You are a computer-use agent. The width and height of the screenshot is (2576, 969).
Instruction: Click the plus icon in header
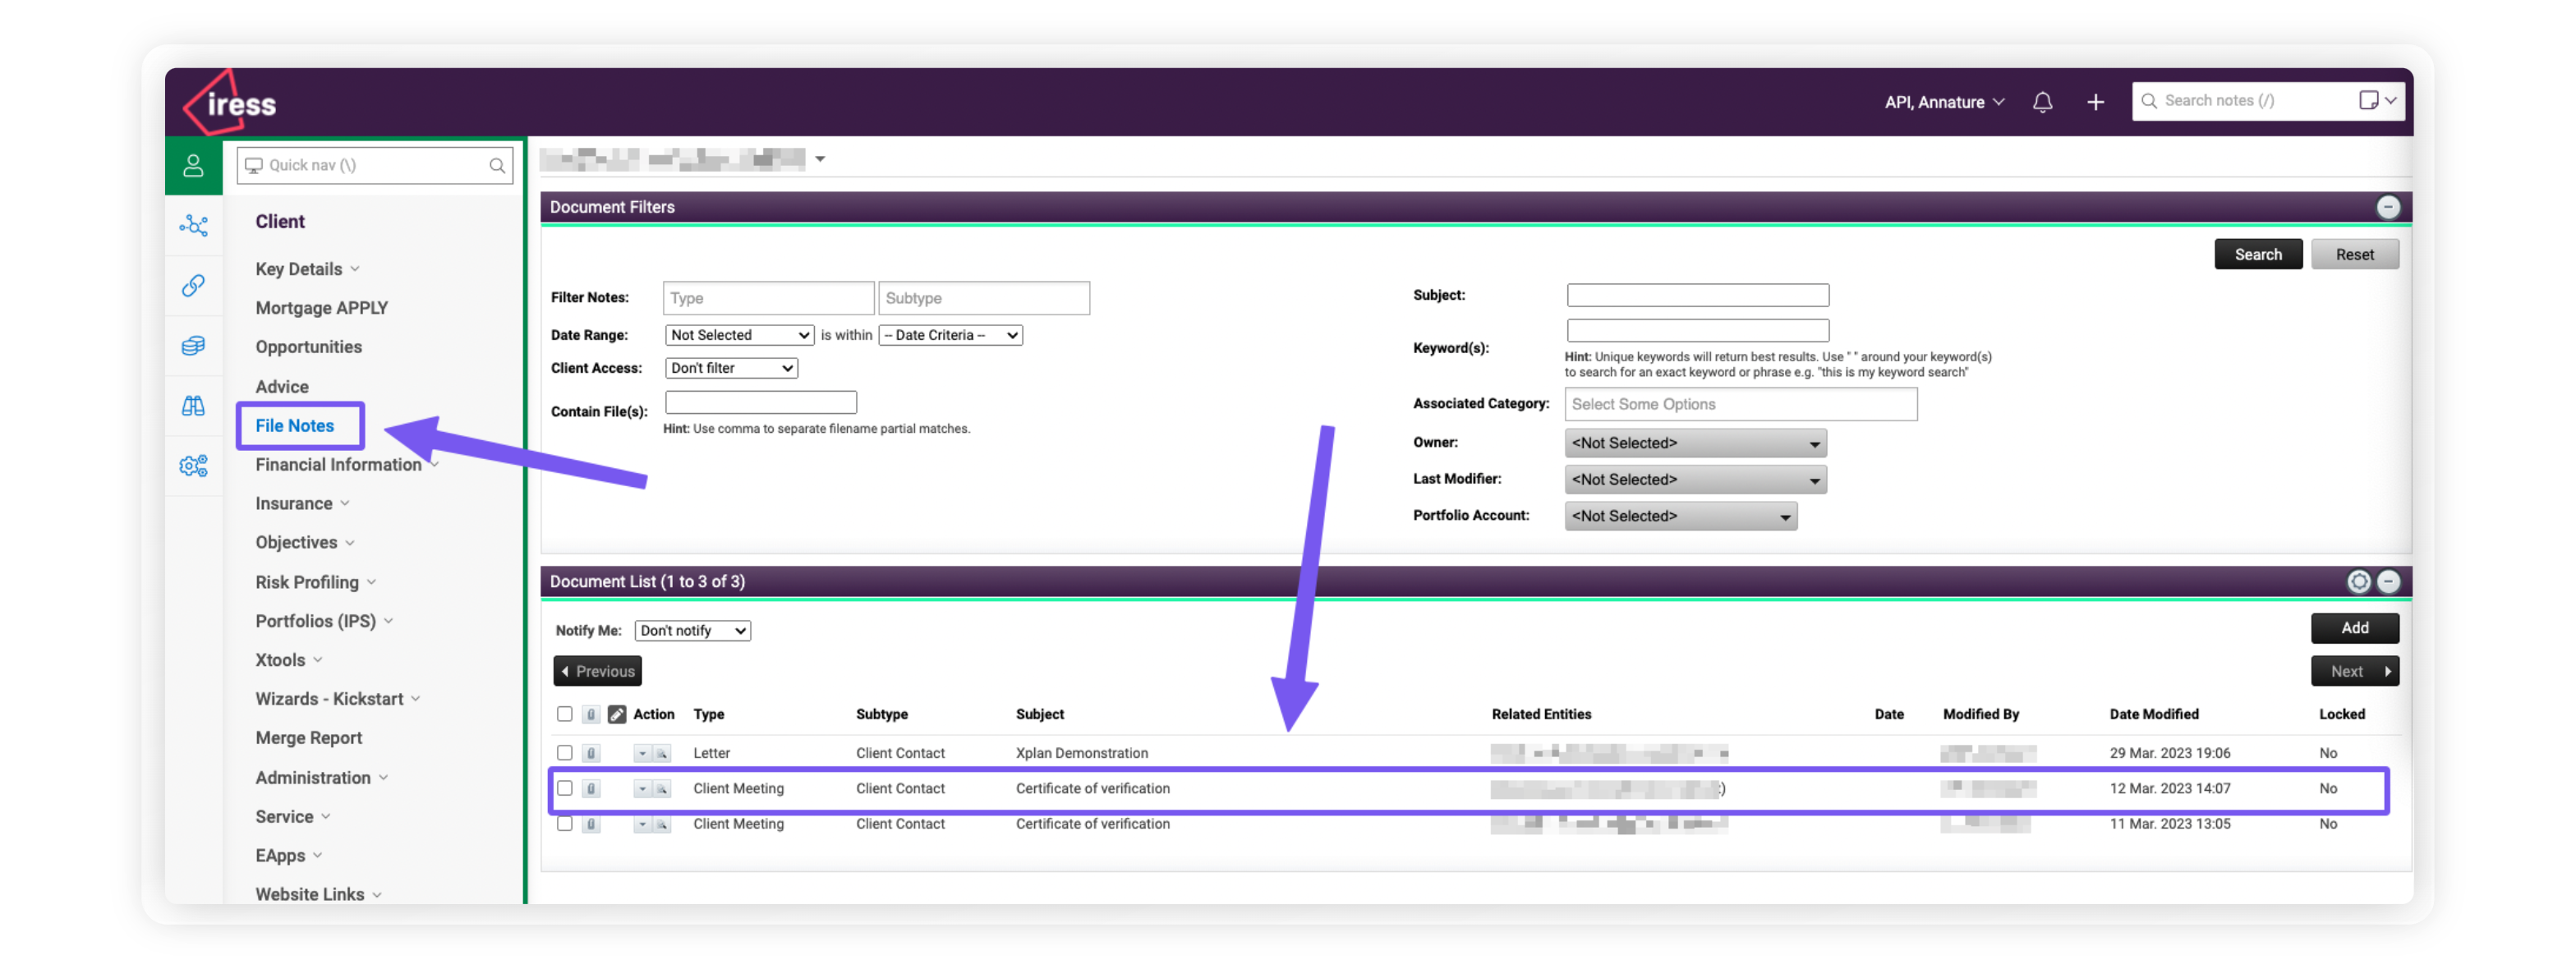tap(2095, 102)
